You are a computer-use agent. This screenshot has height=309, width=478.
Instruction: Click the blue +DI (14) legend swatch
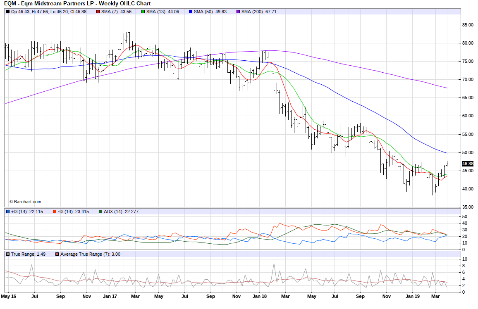[x=7, y=212]
